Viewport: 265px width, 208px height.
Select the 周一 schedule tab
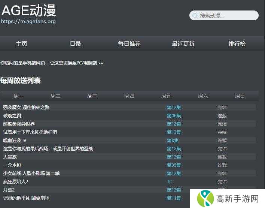click(x=19, y=96)
